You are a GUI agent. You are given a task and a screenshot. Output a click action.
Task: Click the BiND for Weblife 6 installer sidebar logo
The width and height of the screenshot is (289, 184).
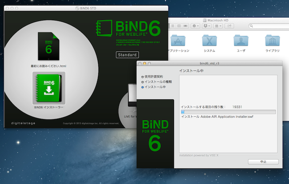155,135
